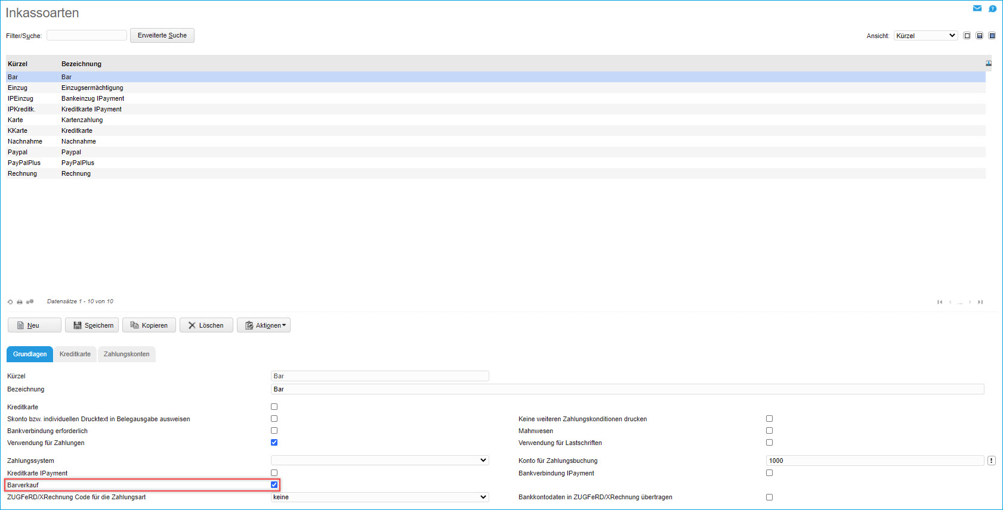Select the Kreditkarte IPayment row
Image resolution: width=1003 pixels, height=510 pixels.
496,109
